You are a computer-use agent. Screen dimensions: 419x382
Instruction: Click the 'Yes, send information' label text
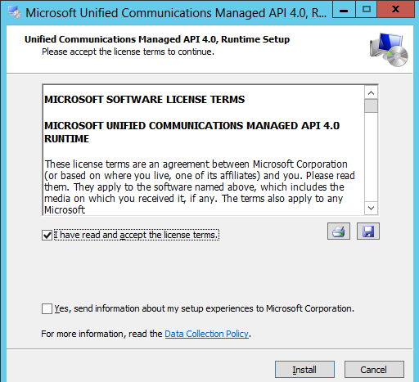(x=204, y=308)
